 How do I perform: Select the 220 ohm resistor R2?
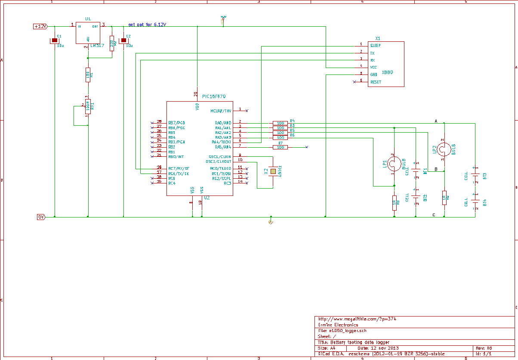click(112, 43)
